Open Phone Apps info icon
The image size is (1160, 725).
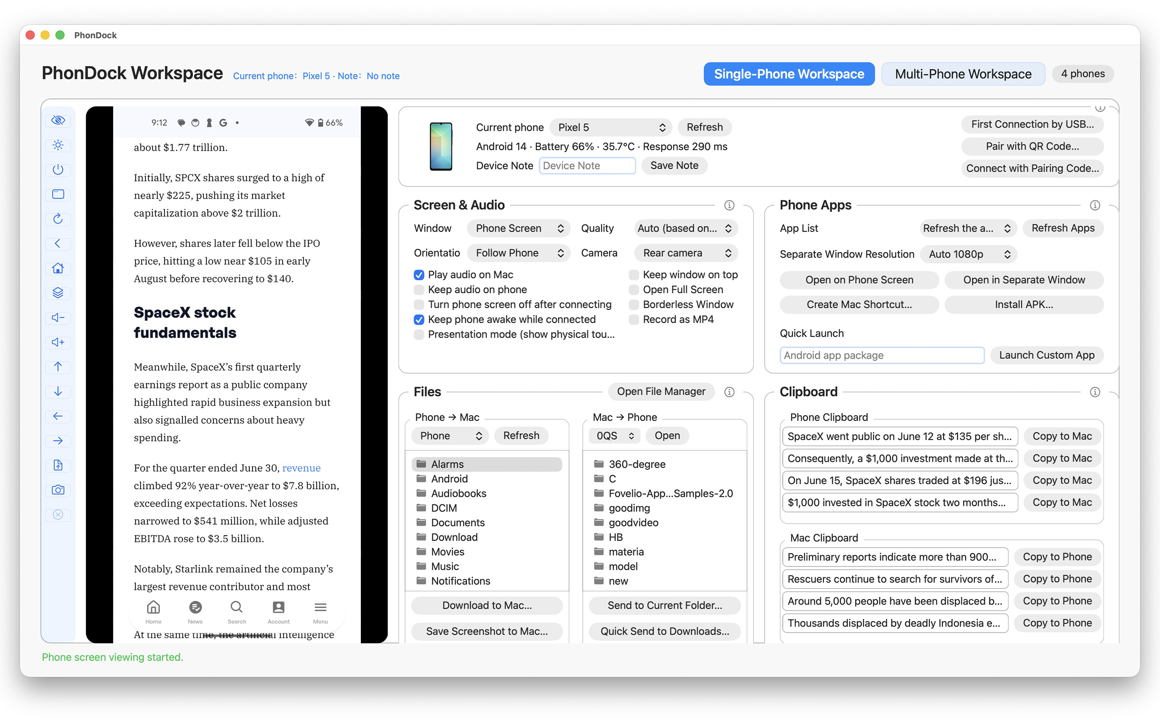[1095, 205]
